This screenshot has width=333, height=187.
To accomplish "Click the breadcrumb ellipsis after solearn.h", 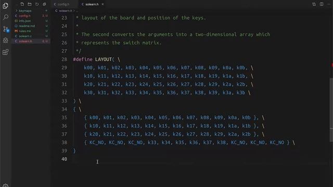I will point(77,10).
